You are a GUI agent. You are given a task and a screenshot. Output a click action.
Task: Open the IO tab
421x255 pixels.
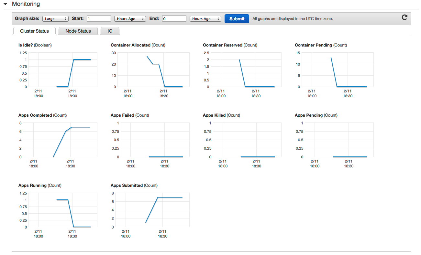pyautogui.click(x=110, y=31)
